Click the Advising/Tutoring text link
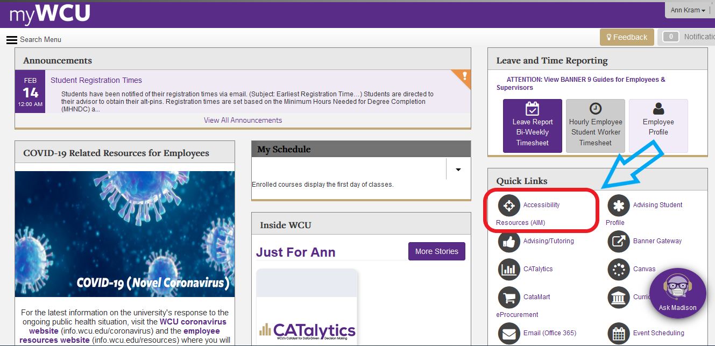715x346 pixels. pos(549,241)
